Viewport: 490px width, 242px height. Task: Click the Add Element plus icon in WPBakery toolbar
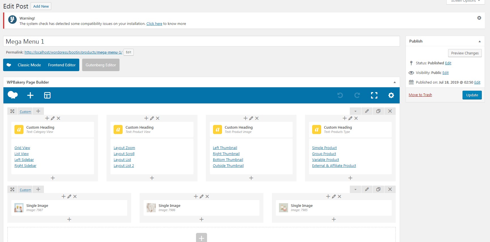click(30, 95)
